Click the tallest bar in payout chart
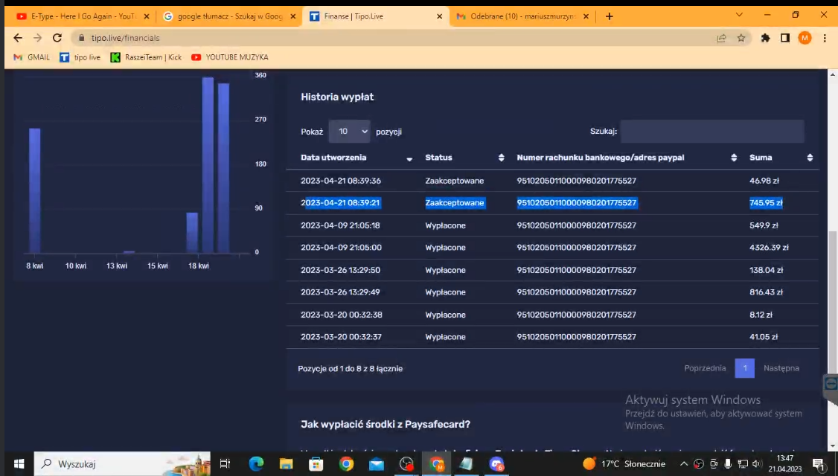Viewport: 838px width, 476px height. point(208,164)
